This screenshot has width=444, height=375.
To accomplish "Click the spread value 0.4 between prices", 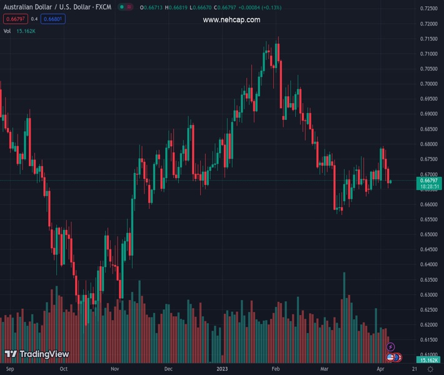I will pos(34,19).
